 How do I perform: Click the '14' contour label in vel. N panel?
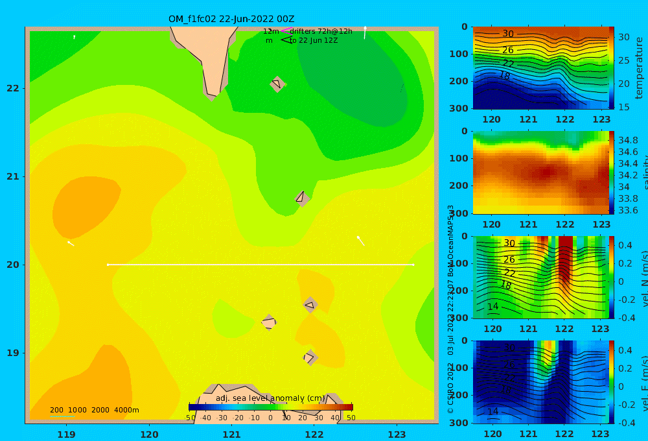pos(493,307)
